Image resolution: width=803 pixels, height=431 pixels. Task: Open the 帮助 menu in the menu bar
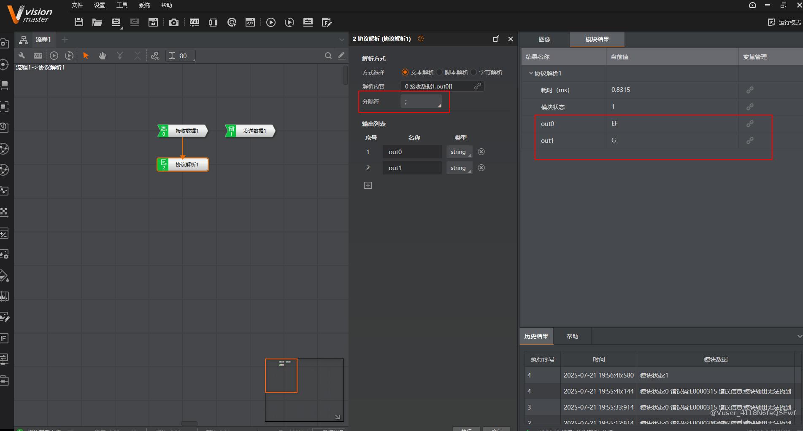pyautogui.click(x=167, y=5)
